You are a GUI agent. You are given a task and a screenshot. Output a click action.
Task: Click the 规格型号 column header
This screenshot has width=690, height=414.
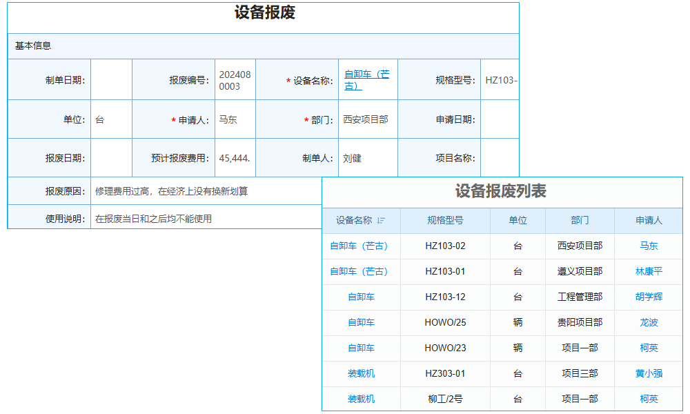[444, 220]
